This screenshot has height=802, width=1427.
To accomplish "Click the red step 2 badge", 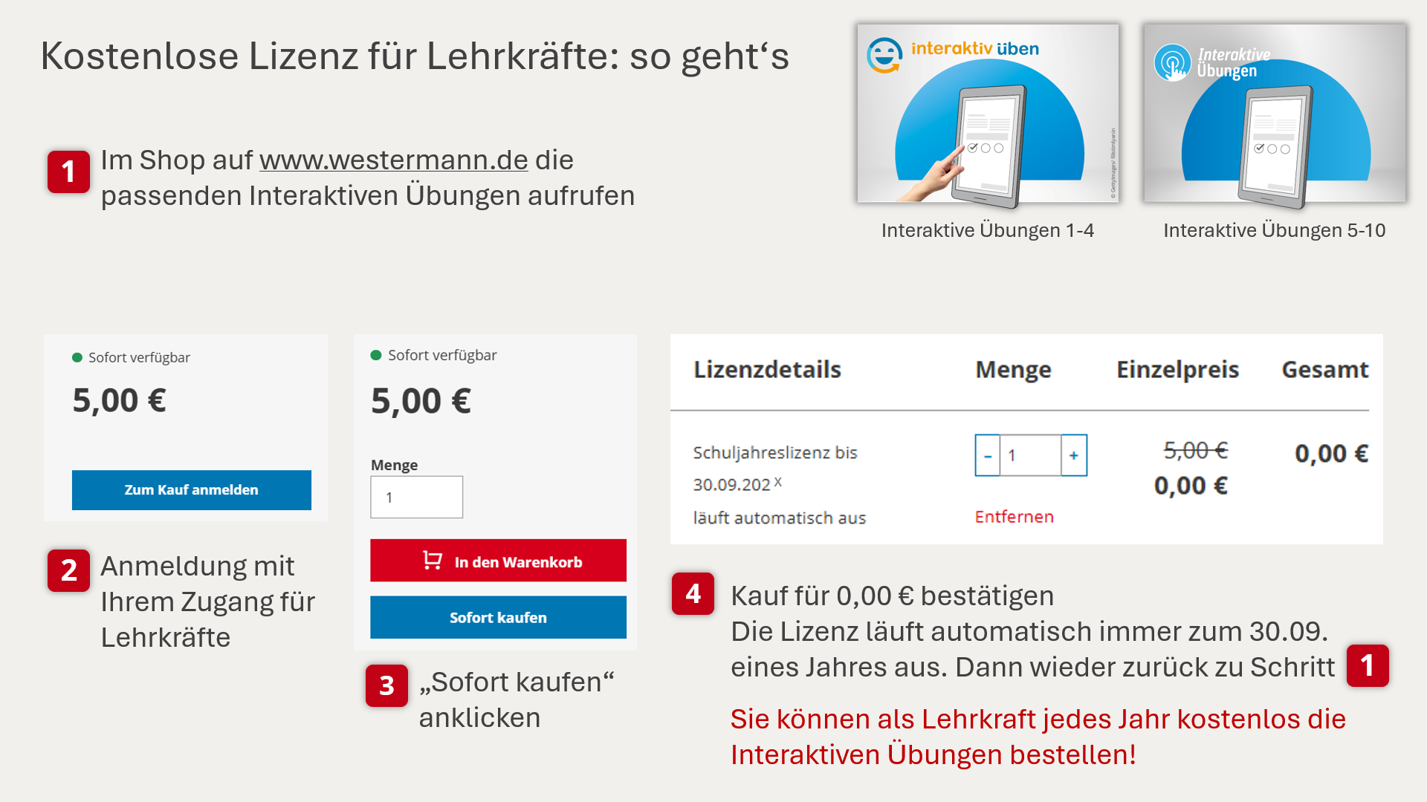I will [68, 570].
